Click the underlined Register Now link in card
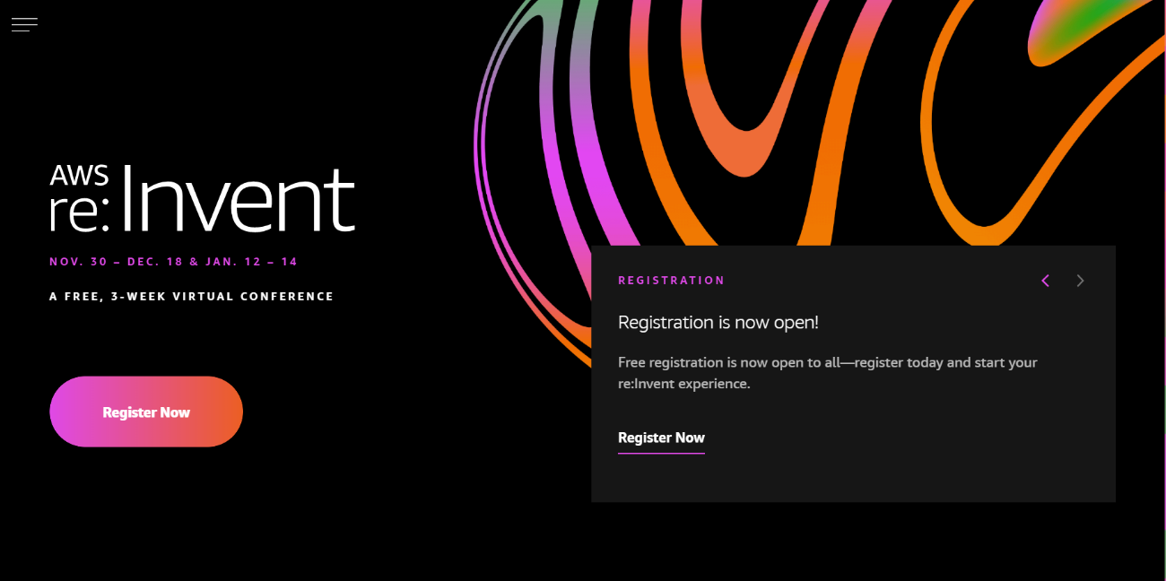This screenshot has height=581, width=1166. (x=661, y=438)
